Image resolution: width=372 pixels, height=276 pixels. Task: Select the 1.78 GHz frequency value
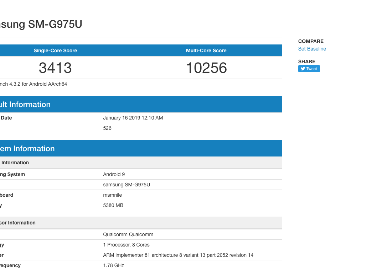pyautogui.click(x=113, y=265)
